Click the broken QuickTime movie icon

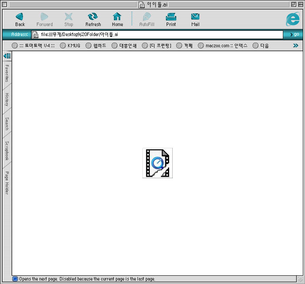click(157, 163)
